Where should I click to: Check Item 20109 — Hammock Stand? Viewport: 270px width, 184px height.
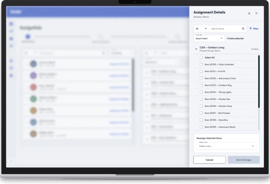201,127
